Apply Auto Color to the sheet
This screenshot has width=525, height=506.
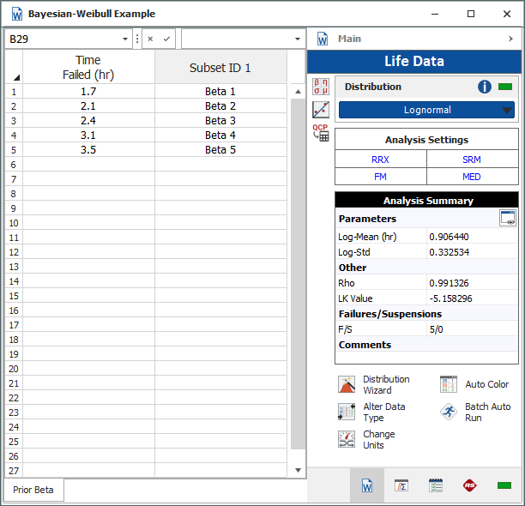click(449, 384)
